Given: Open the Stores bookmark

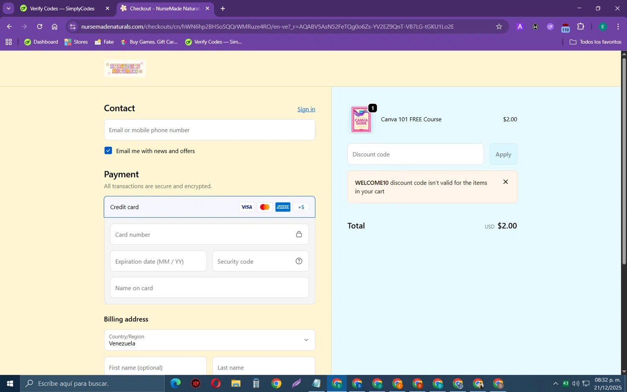Looking at the screenshot, I should pos(76,42).
